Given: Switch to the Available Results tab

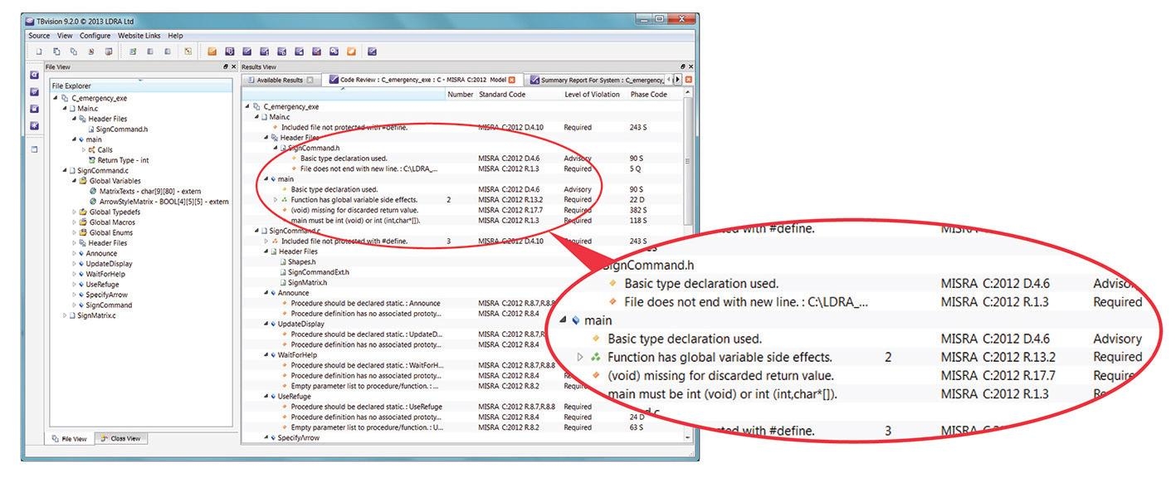Looking at the screenshot, I should [x=280, y=80].
